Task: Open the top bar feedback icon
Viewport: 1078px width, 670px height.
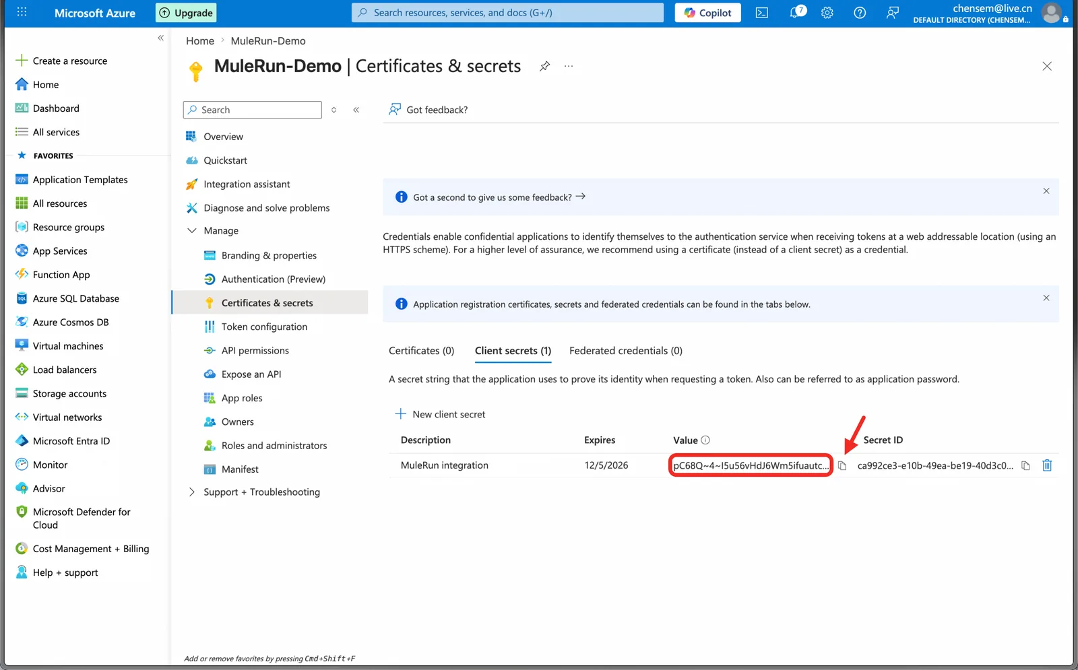Action: [x=892, y=13]
